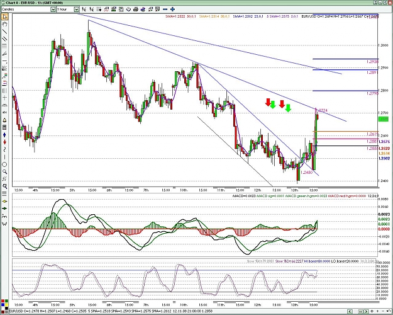The height and width of the screenshot is (315, 393).
Task: Click the red indicator curve toolbar icon
Action: tap(106, 9)
